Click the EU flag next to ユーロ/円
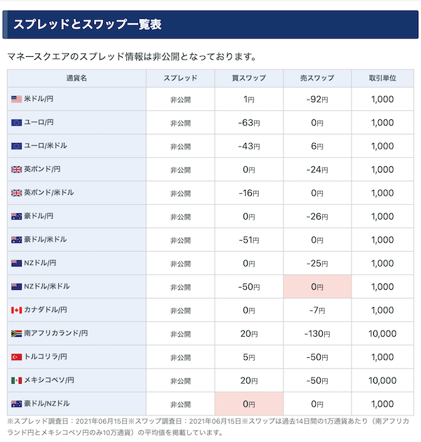 16,123
